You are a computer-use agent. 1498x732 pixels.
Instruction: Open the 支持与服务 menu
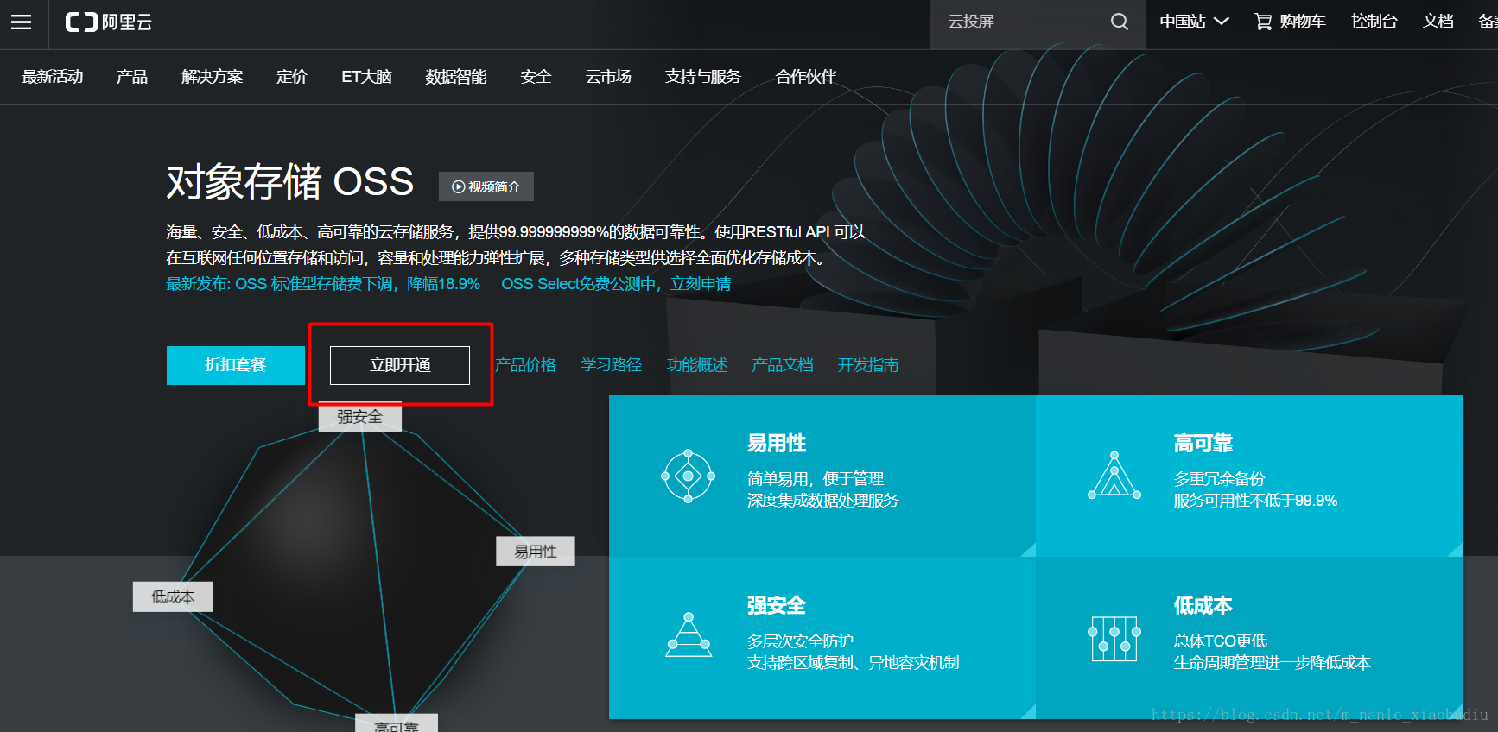tap(703, 77)
